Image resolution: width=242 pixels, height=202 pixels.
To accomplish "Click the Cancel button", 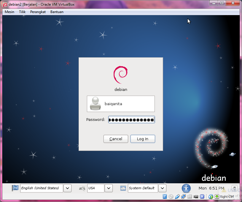I will click(x=116, y=139).
